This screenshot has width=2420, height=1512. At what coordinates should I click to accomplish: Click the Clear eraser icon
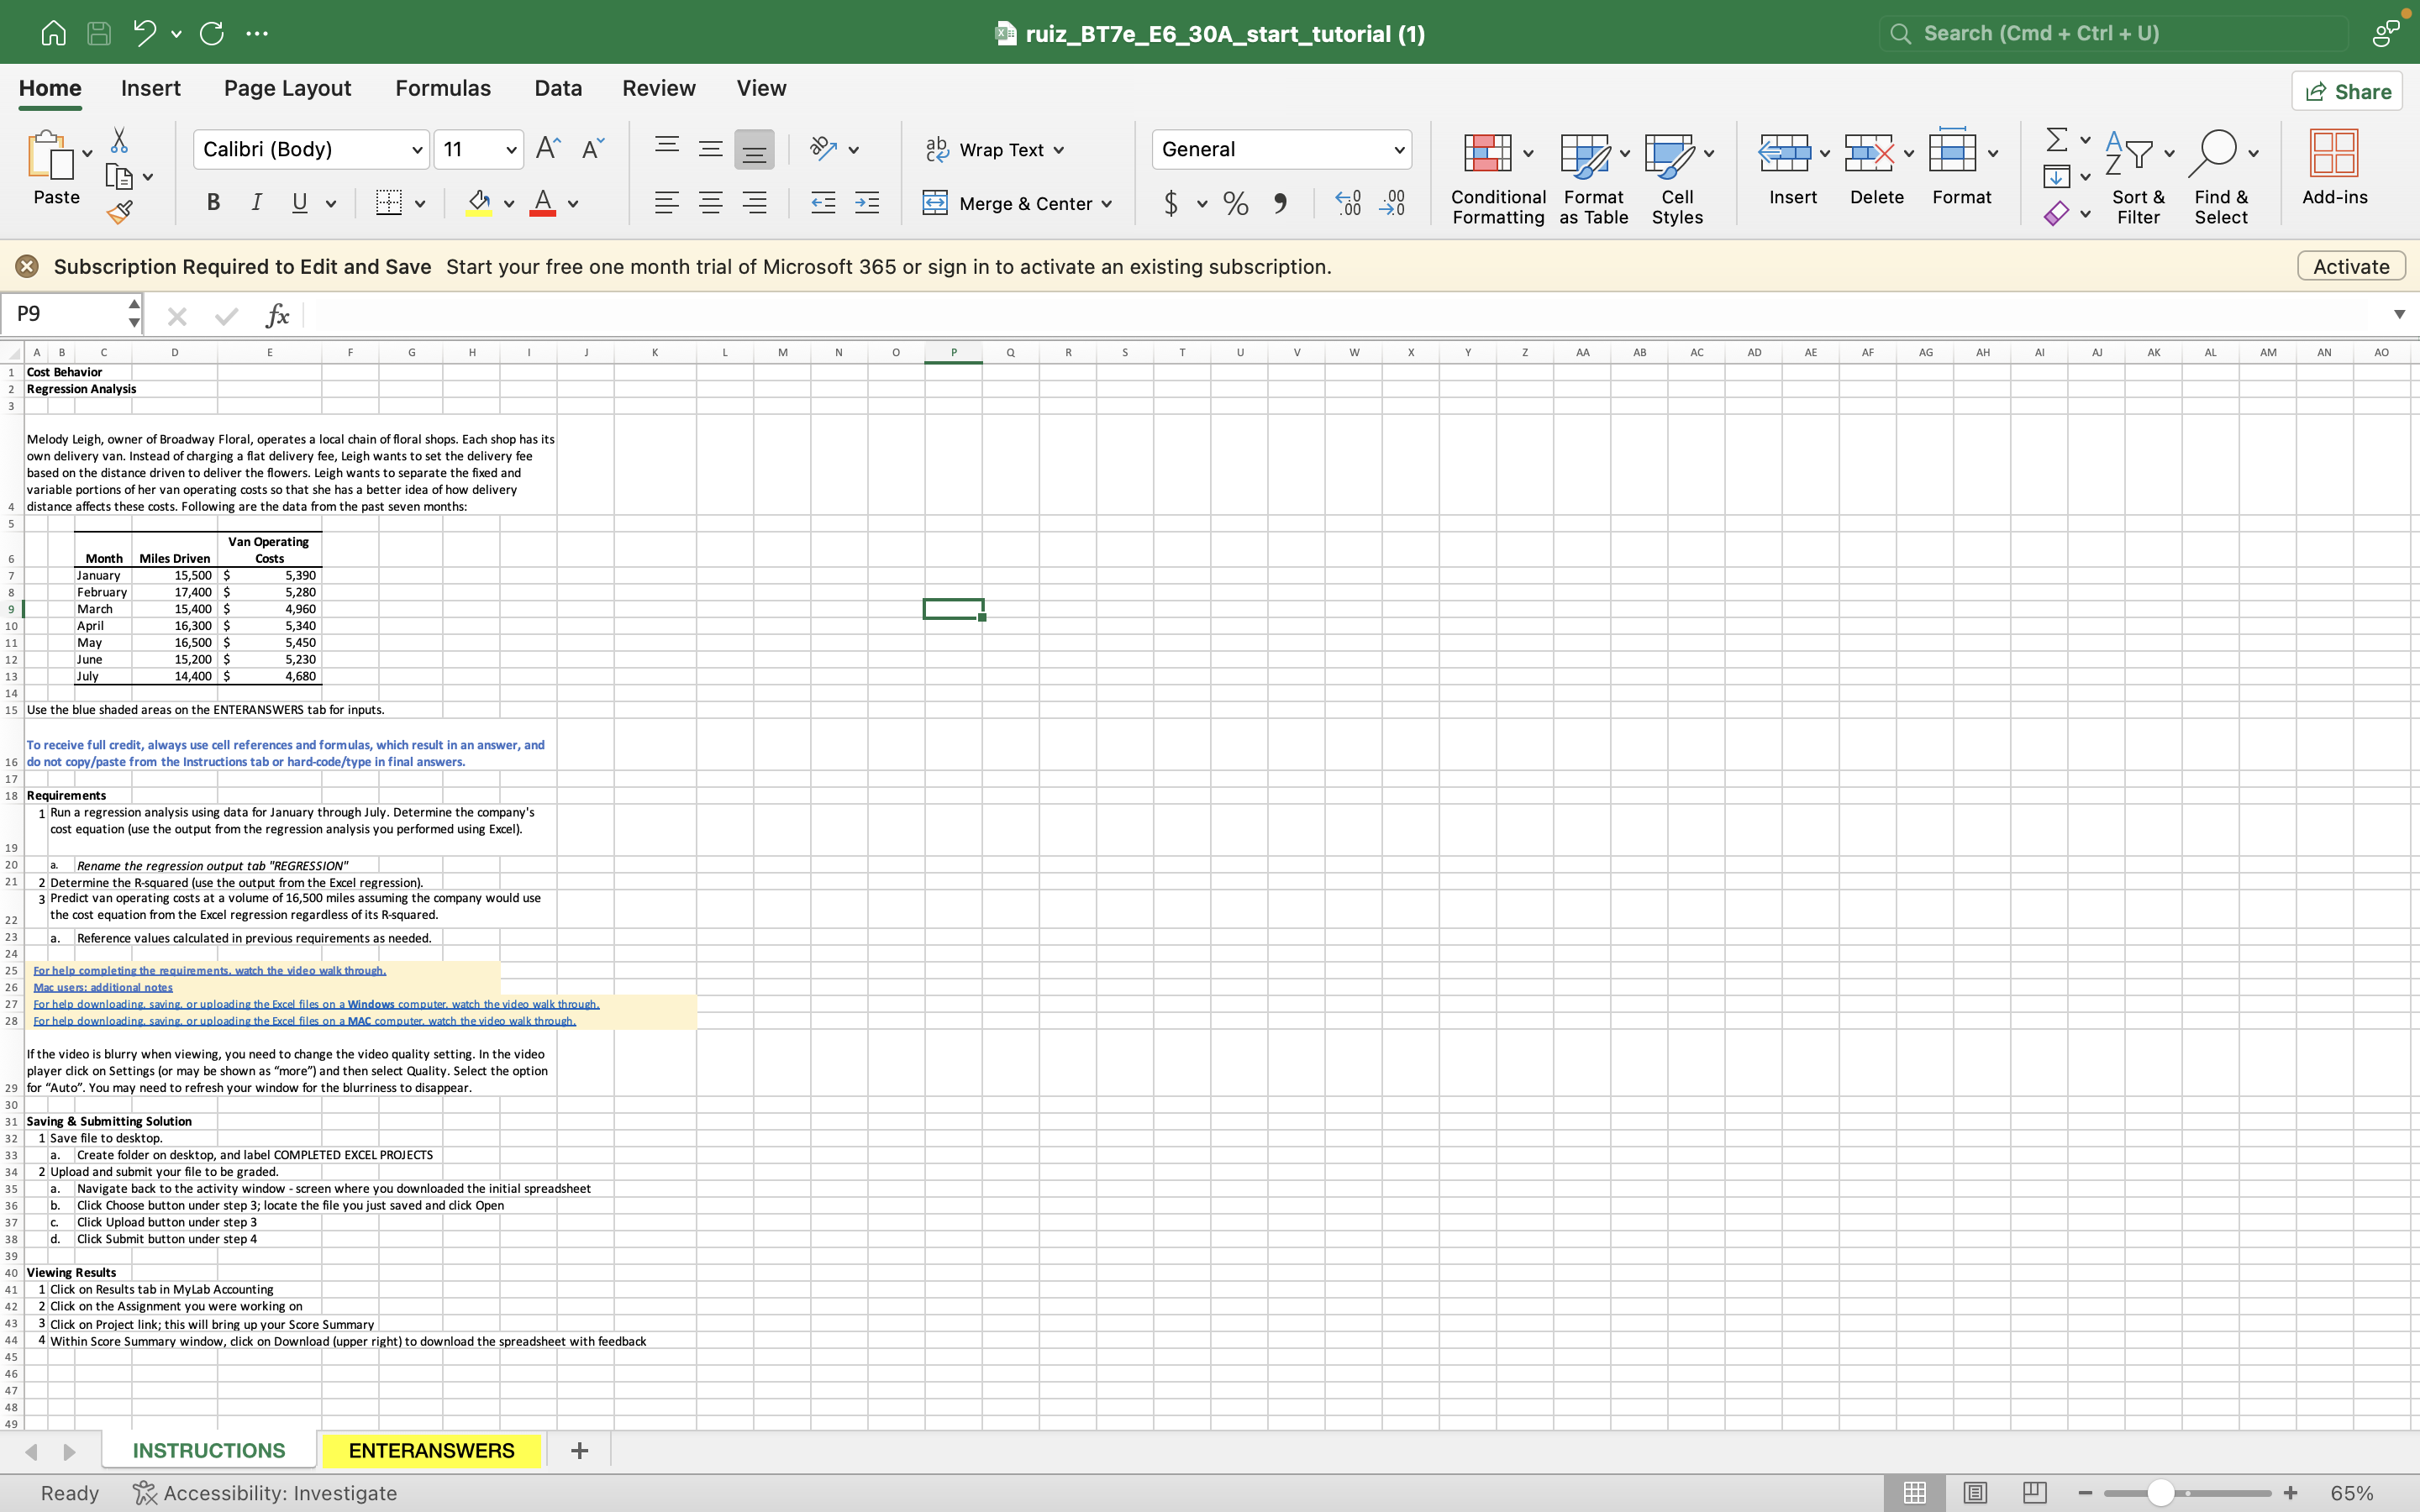[2056, 213]
